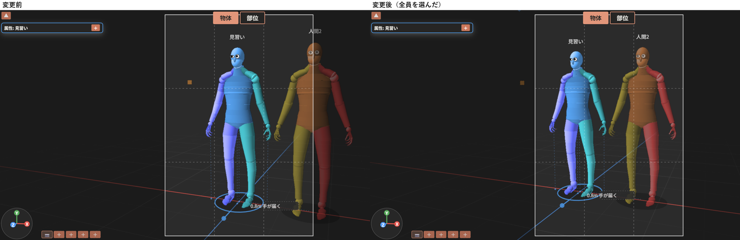Snap to red X axis in 変更前 gizmo
Image resolution: width=740 pixels, height=240 pixels.
tap(27, 224)
